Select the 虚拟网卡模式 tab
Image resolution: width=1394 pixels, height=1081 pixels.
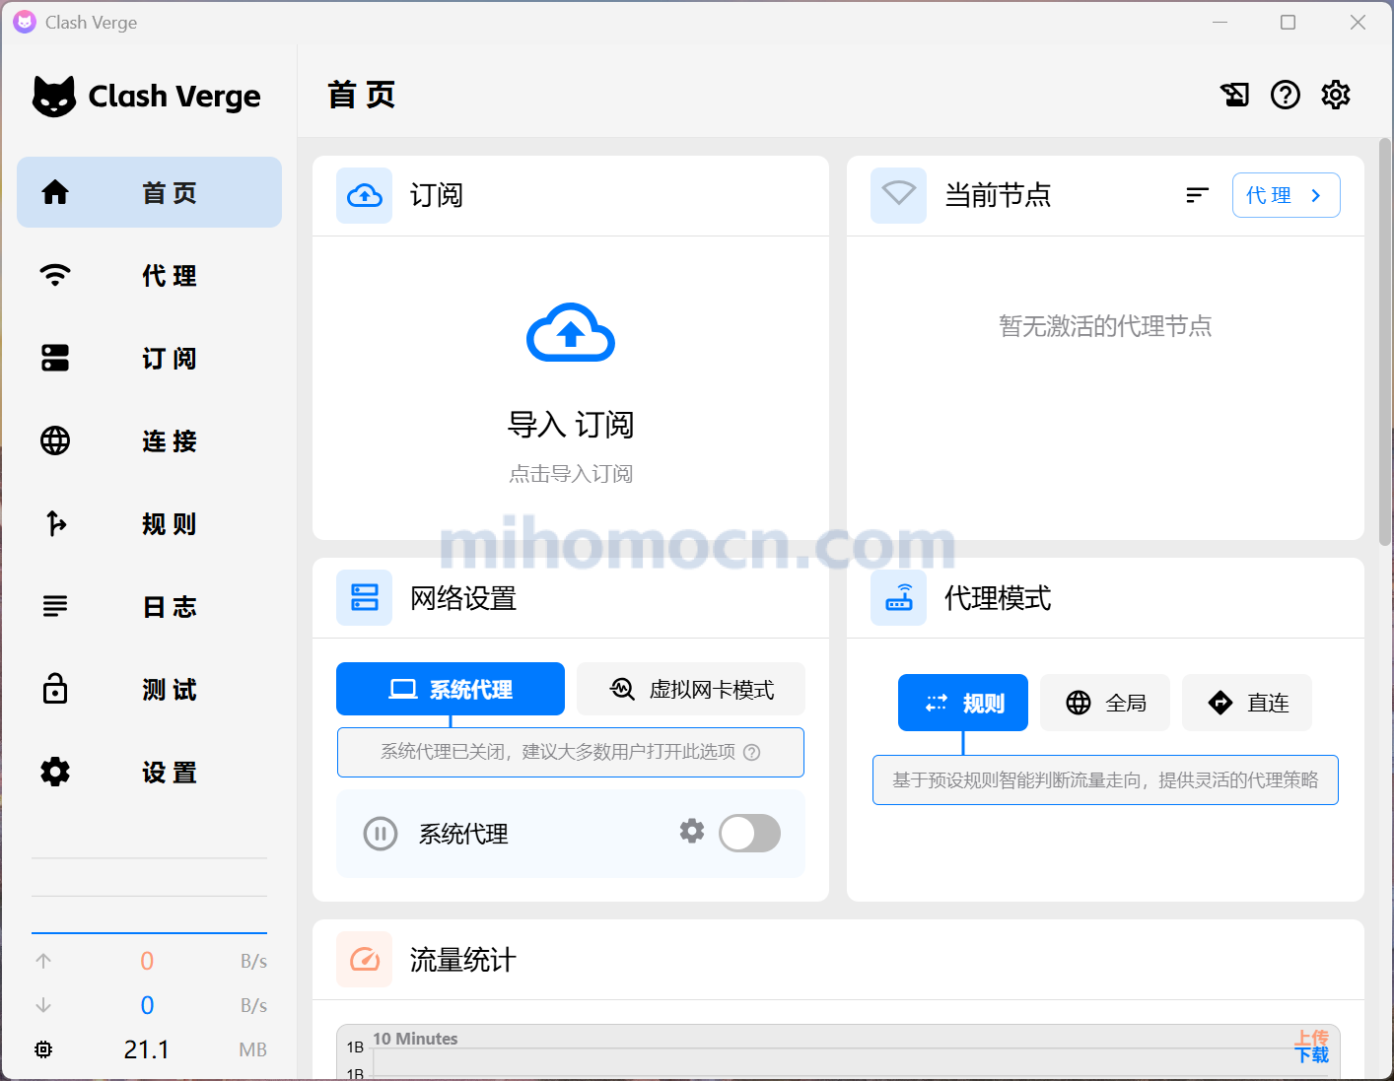[x=691, y=689]
